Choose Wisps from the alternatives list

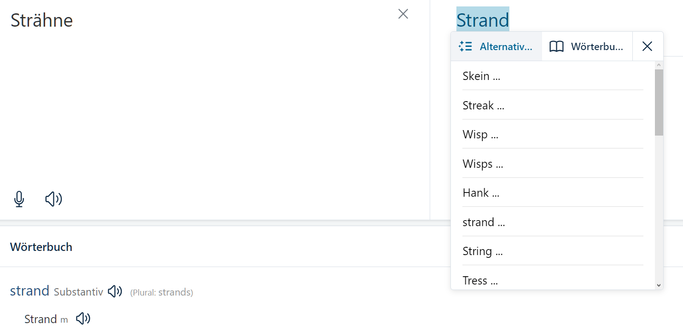point(483,164)
